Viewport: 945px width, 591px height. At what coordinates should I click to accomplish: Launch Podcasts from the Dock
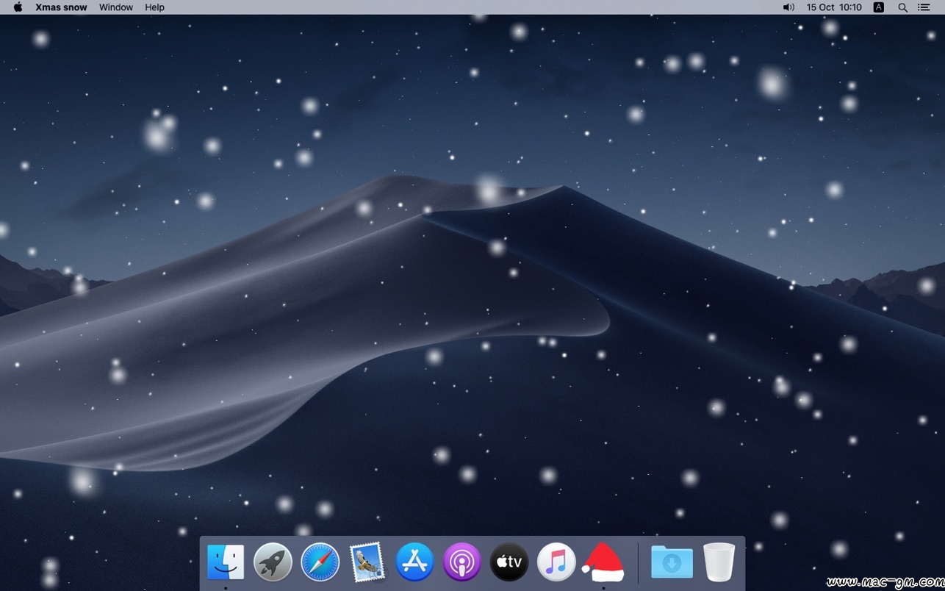click(461, 562)
